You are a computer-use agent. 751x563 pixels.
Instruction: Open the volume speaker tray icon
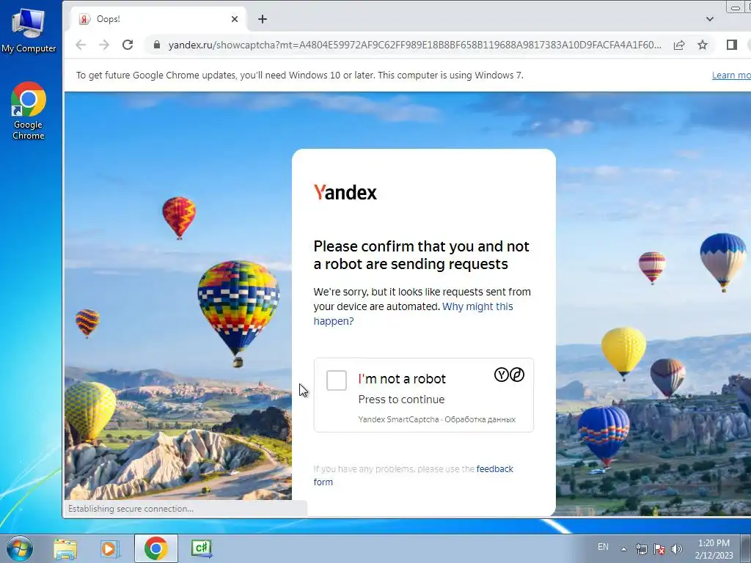(677, 549)
